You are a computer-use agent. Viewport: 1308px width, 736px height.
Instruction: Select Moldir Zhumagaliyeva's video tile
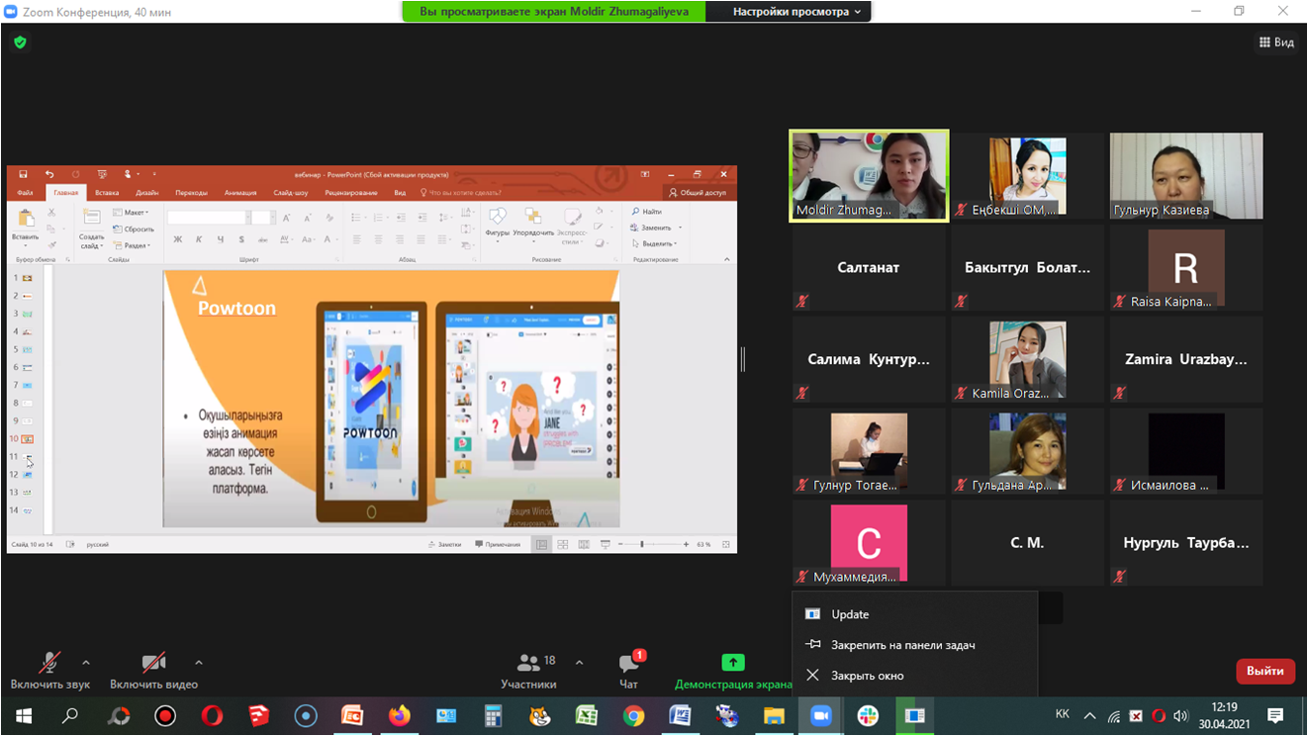[869, 175]
